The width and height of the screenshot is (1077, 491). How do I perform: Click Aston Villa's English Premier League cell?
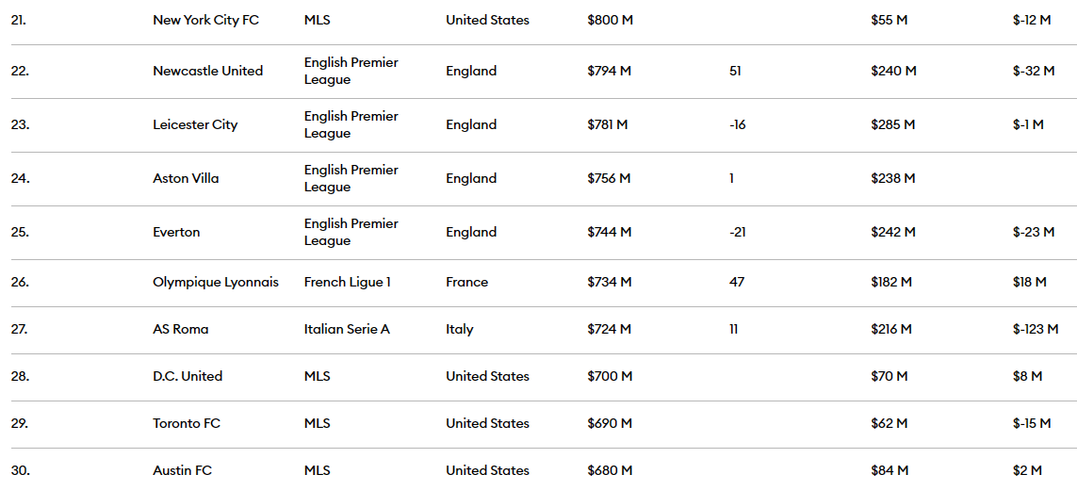(x=351, y=178)
